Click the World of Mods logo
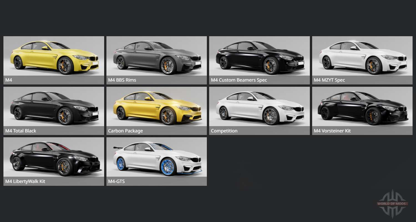 [x=392, y=204]
